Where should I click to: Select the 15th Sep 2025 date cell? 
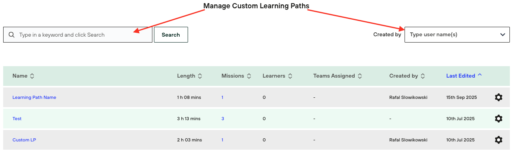(462, 97)
